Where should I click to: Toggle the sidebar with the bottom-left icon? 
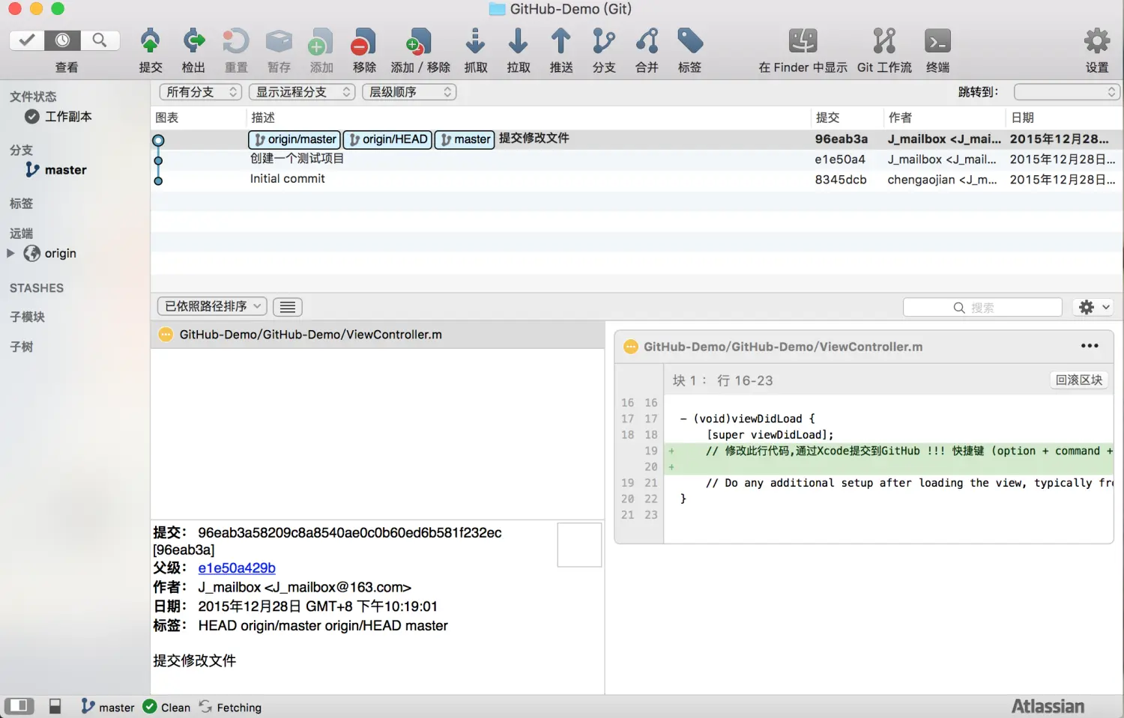coord(19,706)
